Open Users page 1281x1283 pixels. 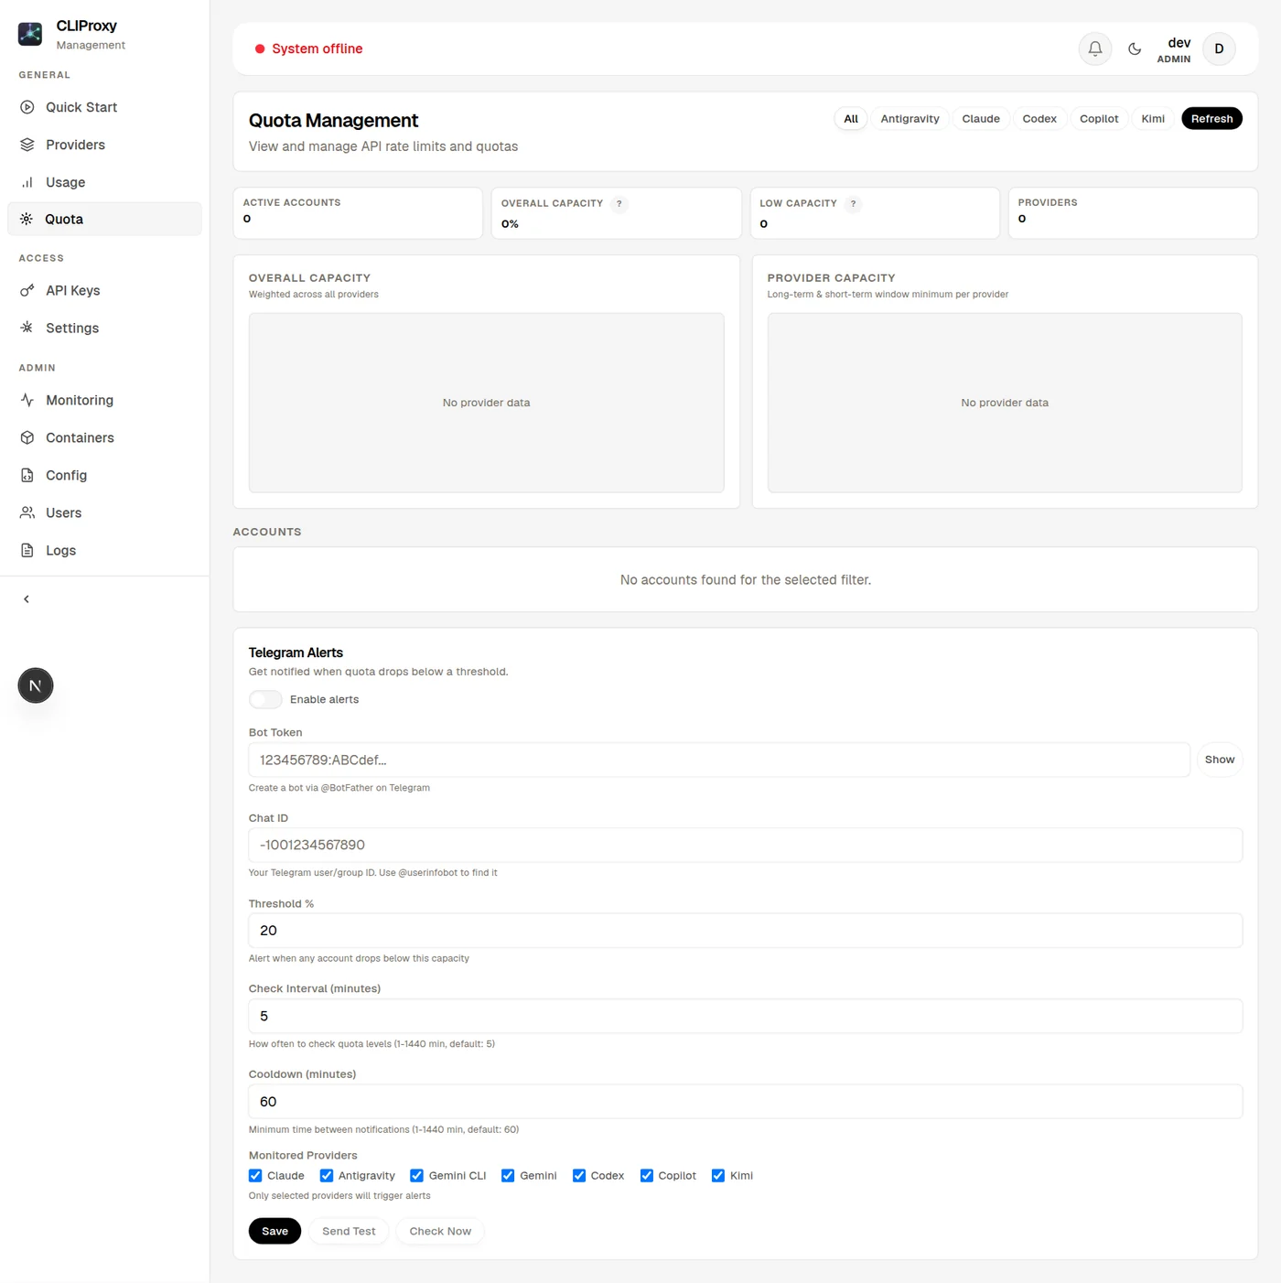[x=104, y=512]
